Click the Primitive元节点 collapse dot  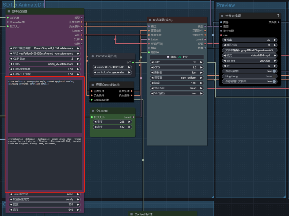93,56
